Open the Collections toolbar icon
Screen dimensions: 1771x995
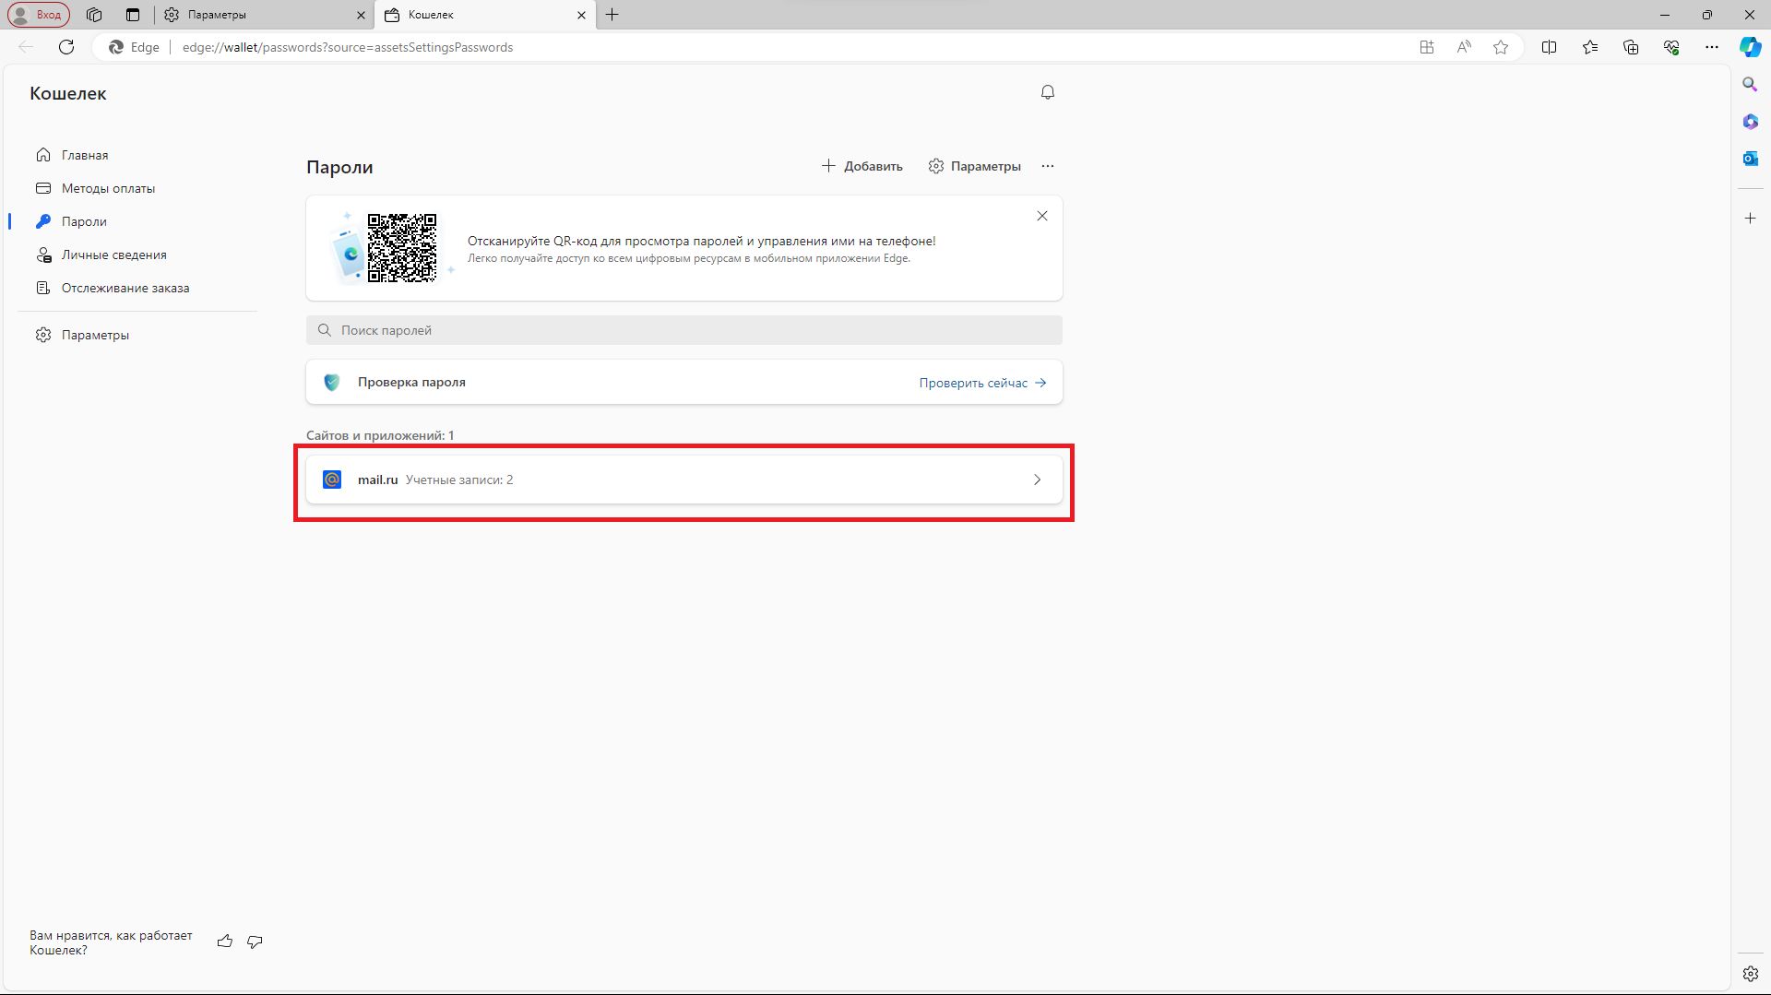[1630, 47]
